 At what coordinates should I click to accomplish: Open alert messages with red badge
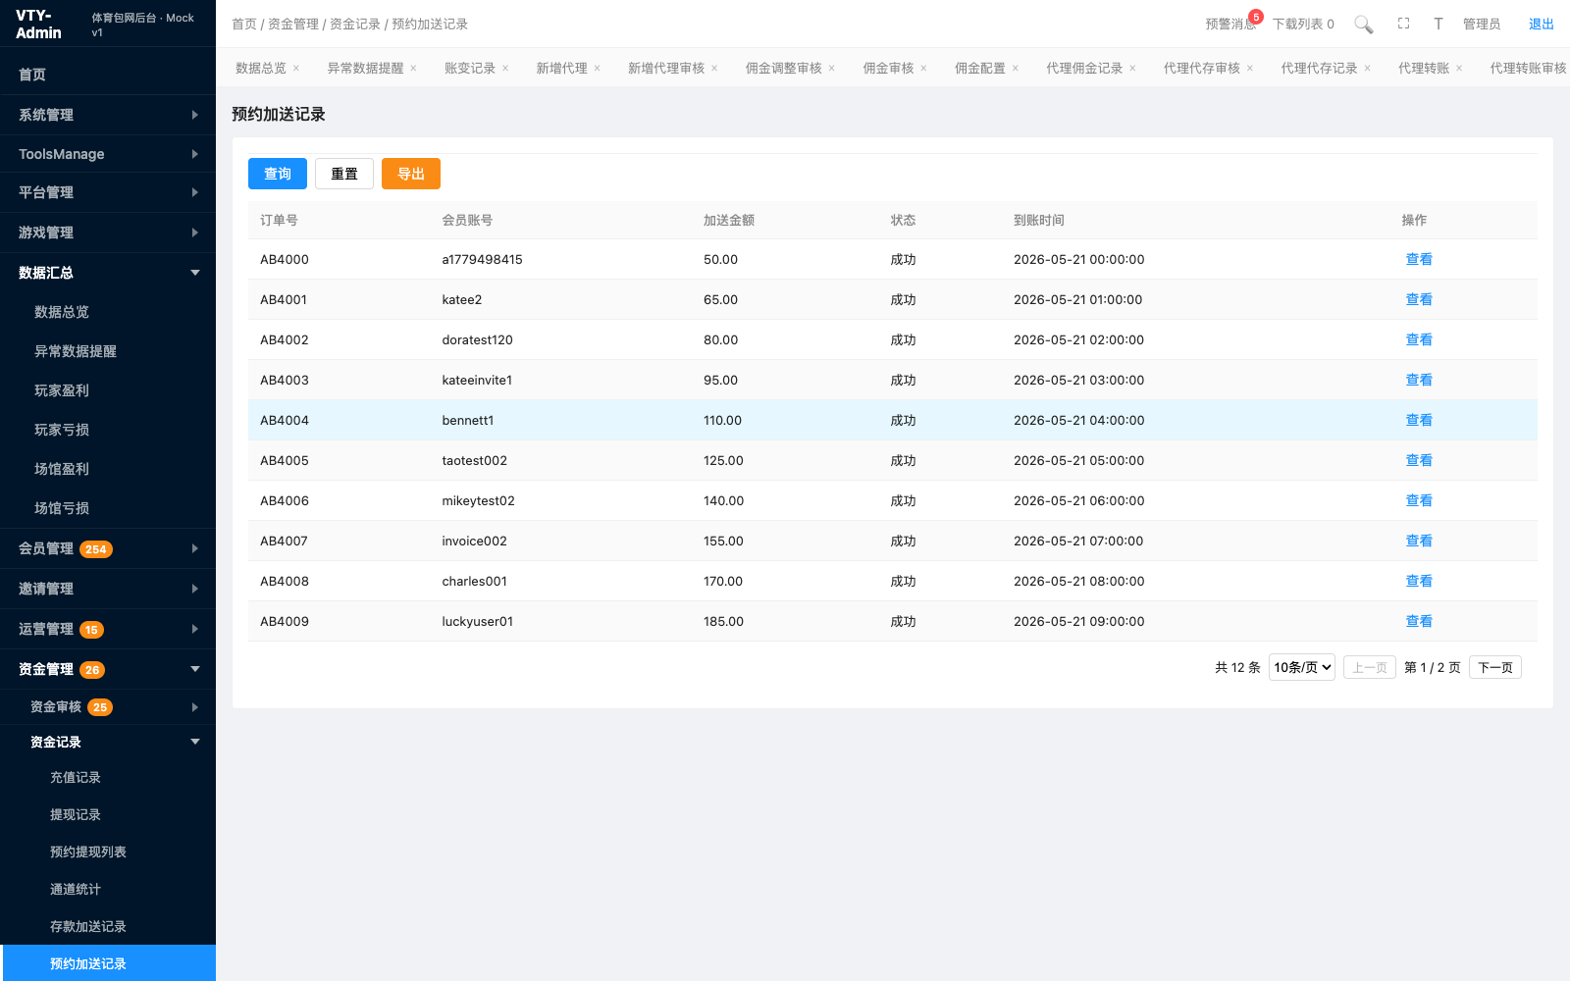click(x=1232, y=24)
